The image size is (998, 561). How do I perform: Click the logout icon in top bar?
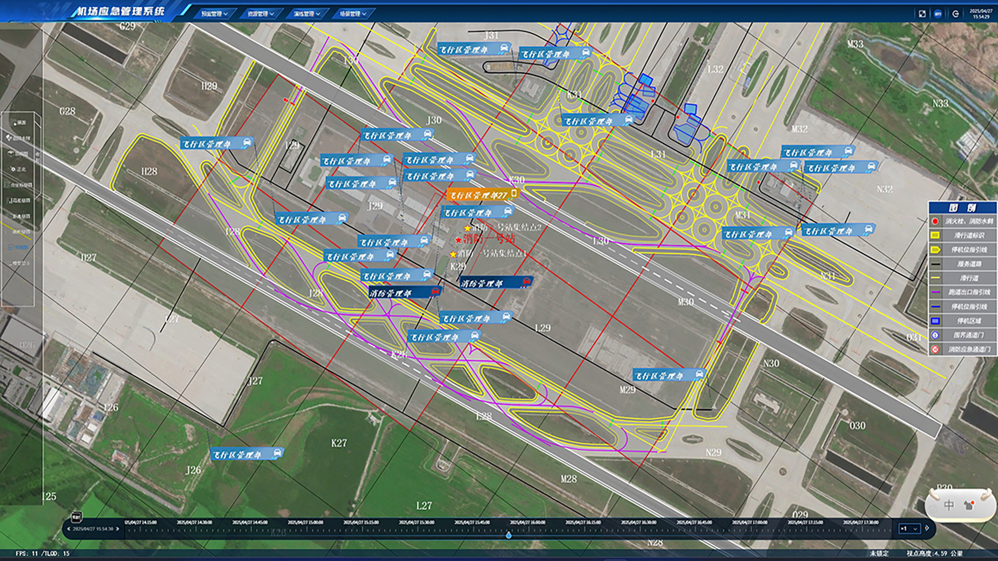[x=956, y=14]
